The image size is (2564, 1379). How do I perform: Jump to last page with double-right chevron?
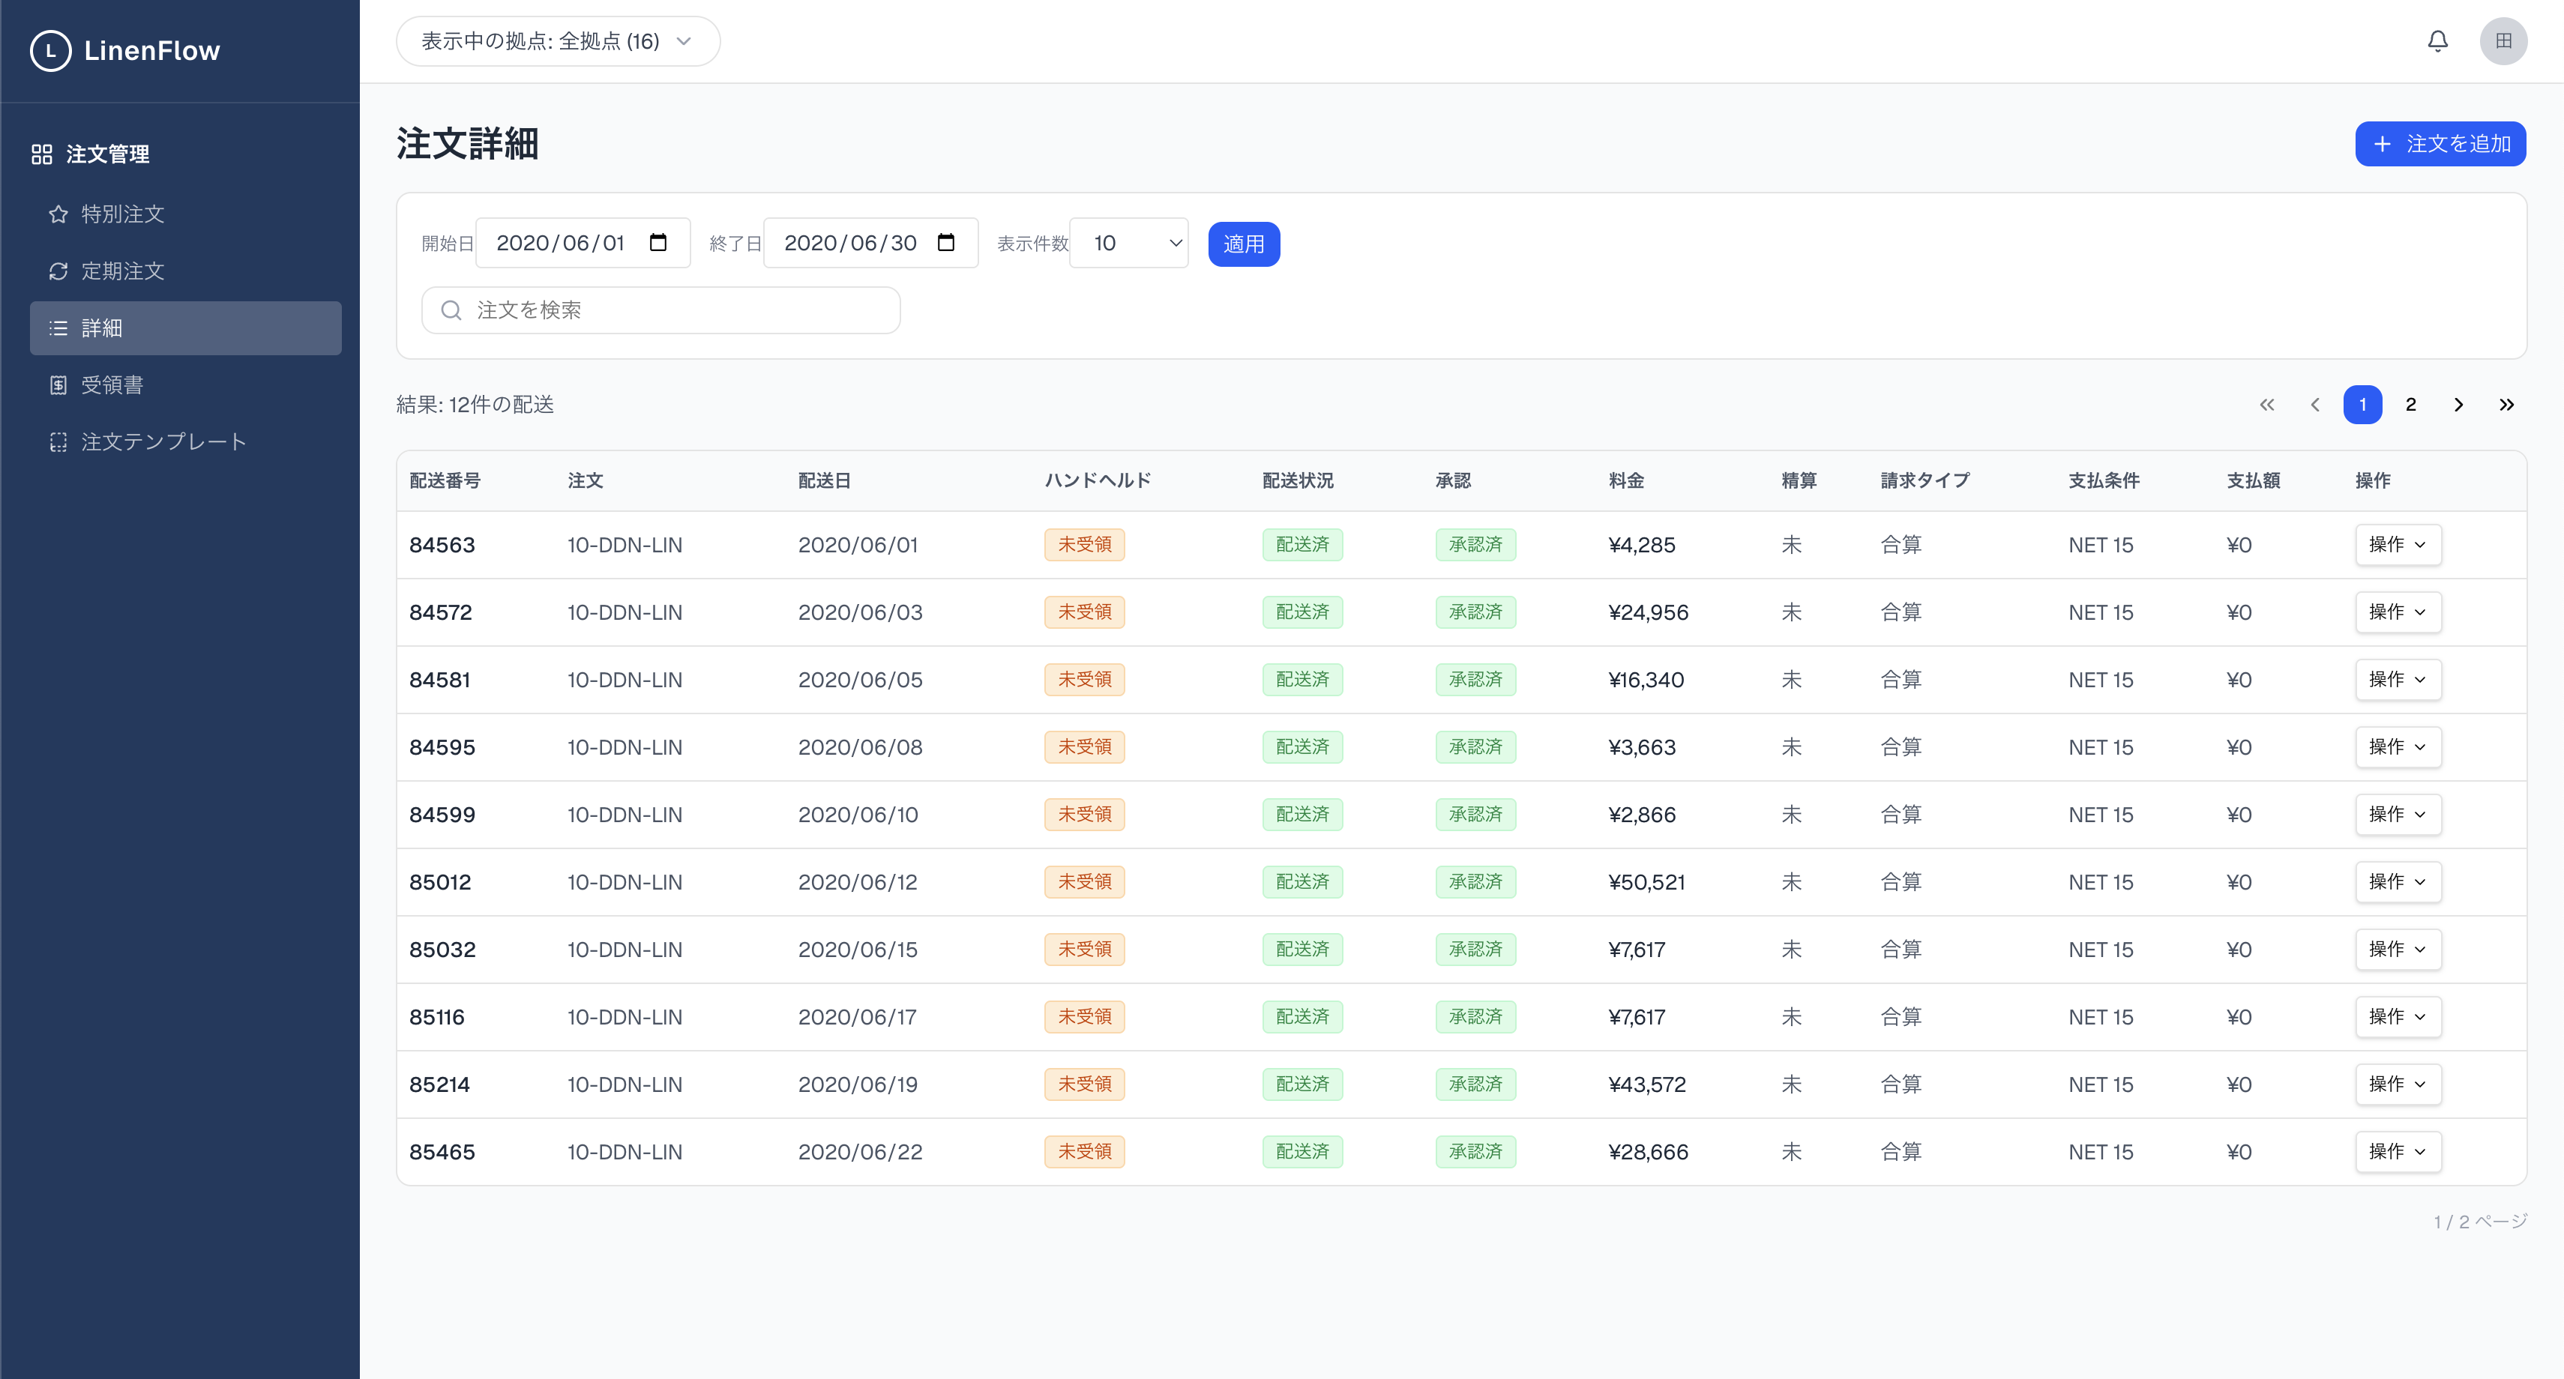point(2507,404)
